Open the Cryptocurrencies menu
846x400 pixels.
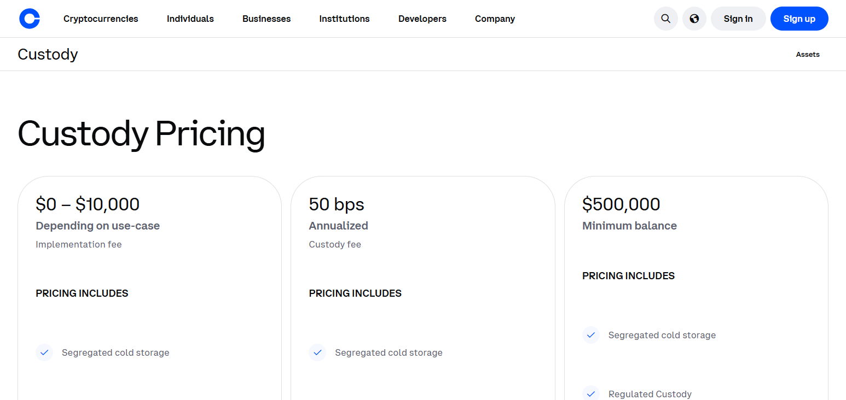(101, 19)
